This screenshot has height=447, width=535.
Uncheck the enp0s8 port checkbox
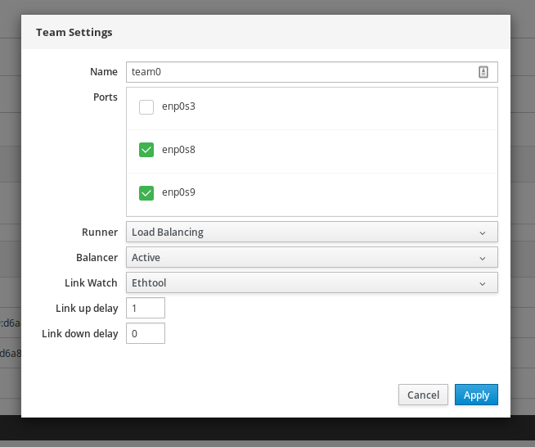pyautogui.click(x=146, y=150)
